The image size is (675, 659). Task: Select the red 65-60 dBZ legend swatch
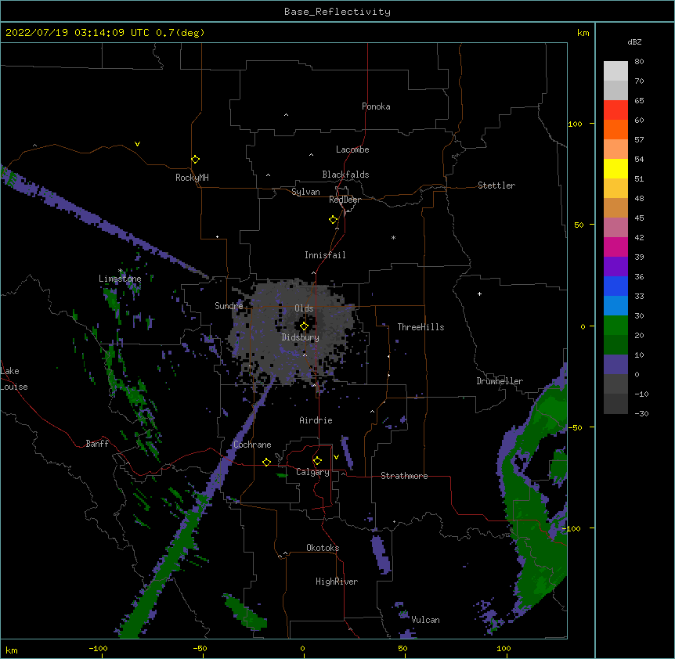coord(615,110)
